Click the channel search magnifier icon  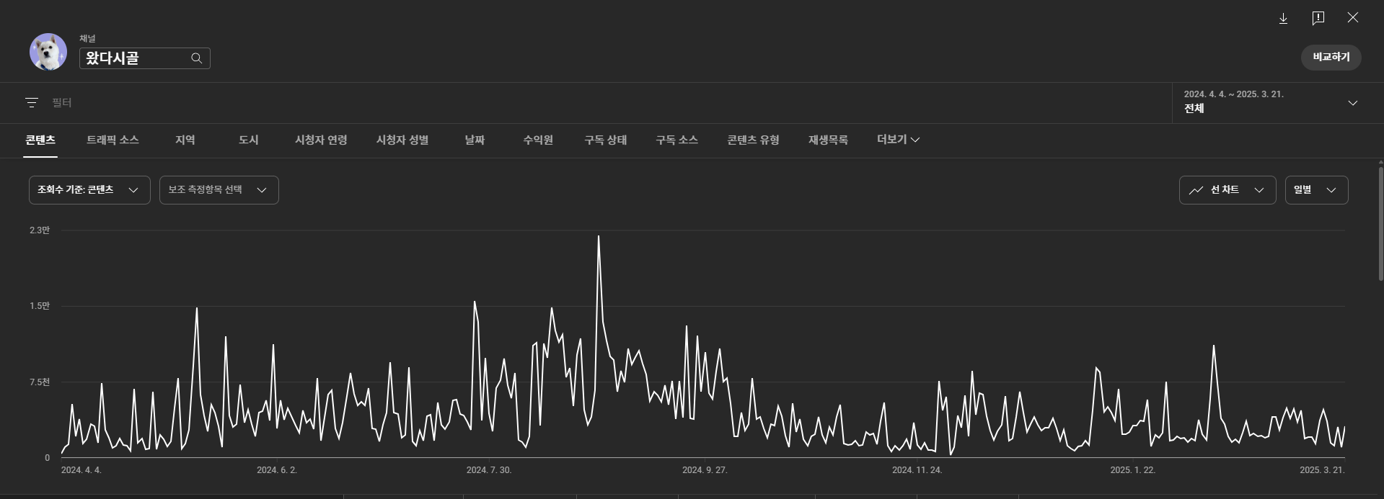tap(196, 58)
